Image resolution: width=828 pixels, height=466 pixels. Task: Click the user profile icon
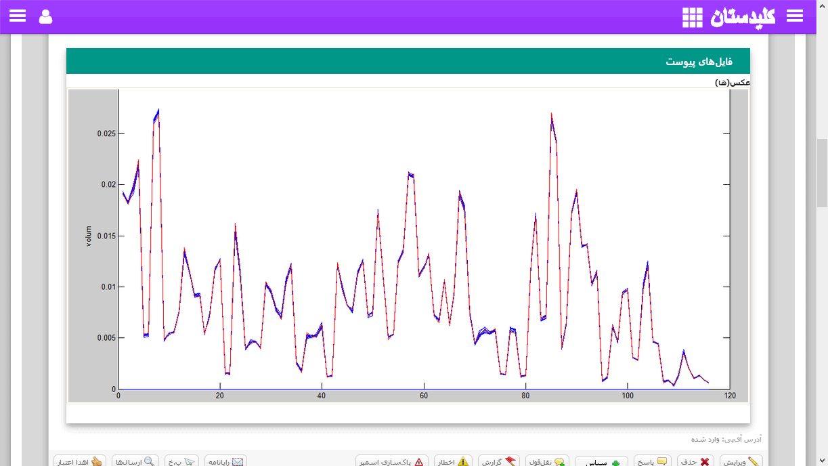(45, 16)
